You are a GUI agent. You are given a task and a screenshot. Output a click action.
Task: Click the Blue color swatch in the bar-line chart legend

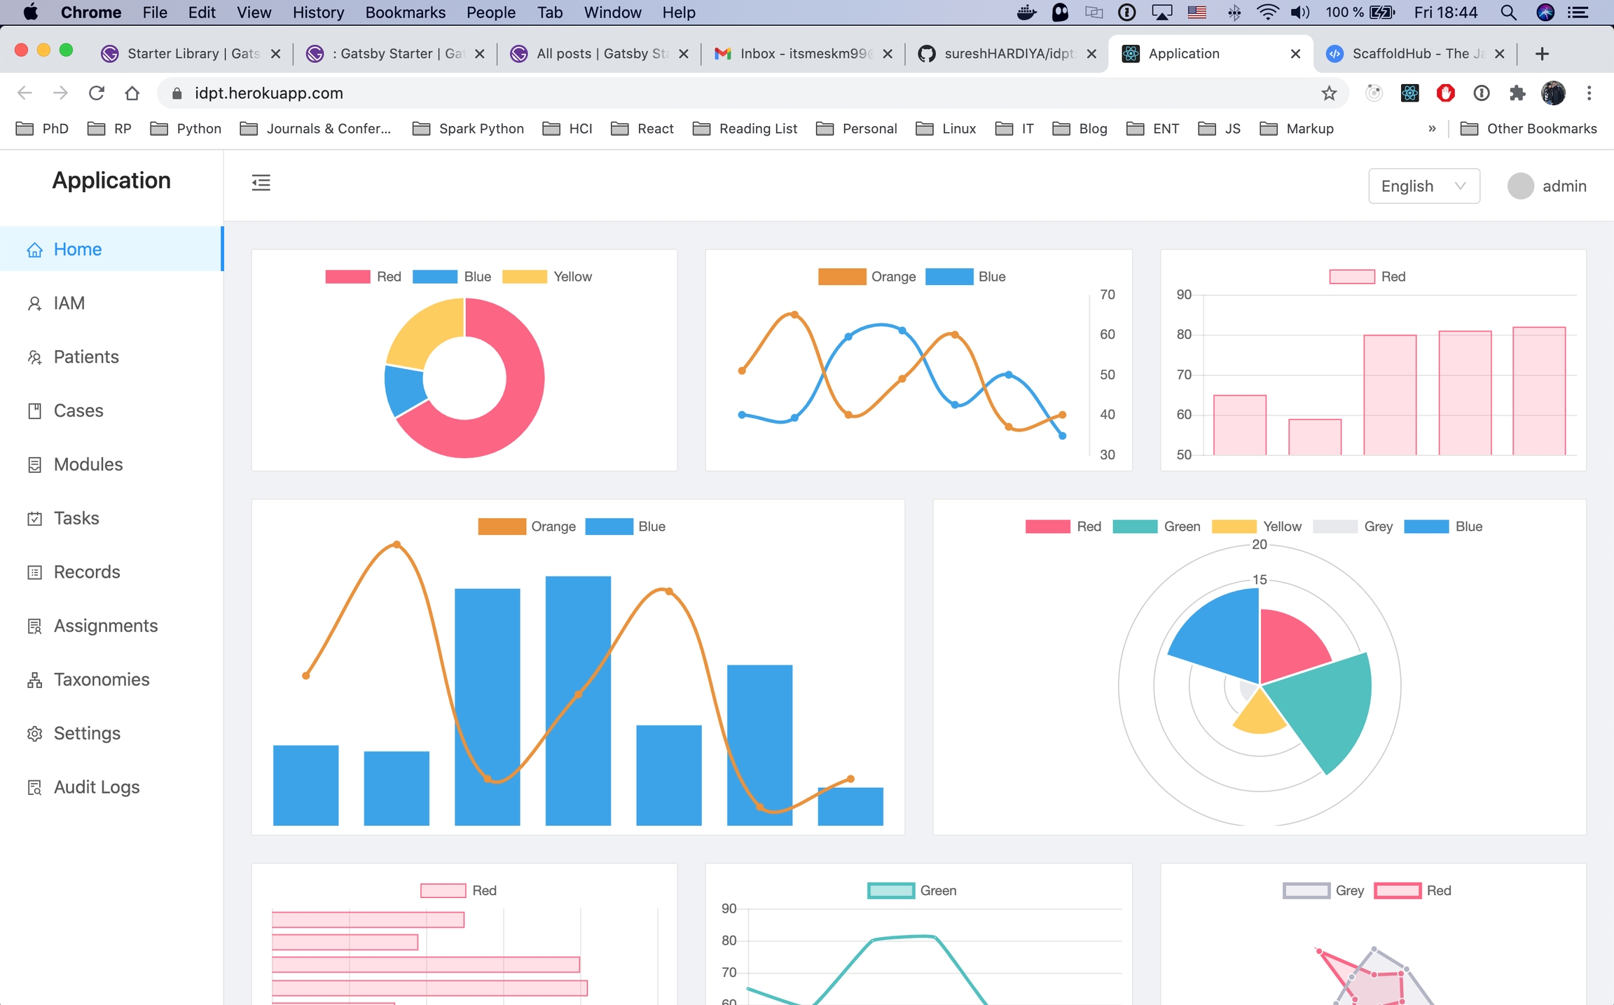[608, 527]
